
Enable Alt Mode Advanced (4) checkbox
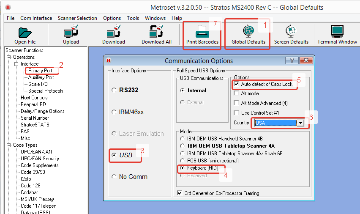[236, 103]
